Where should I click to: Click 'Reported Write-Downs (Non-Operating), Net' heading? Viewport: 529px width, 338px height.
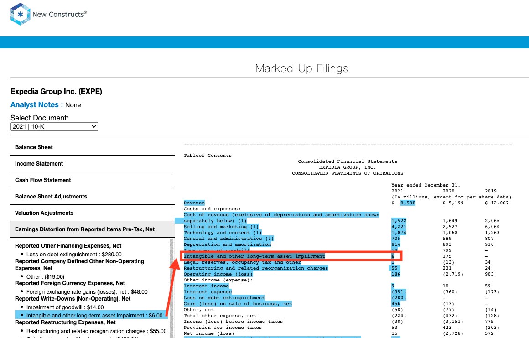point(73,299)
